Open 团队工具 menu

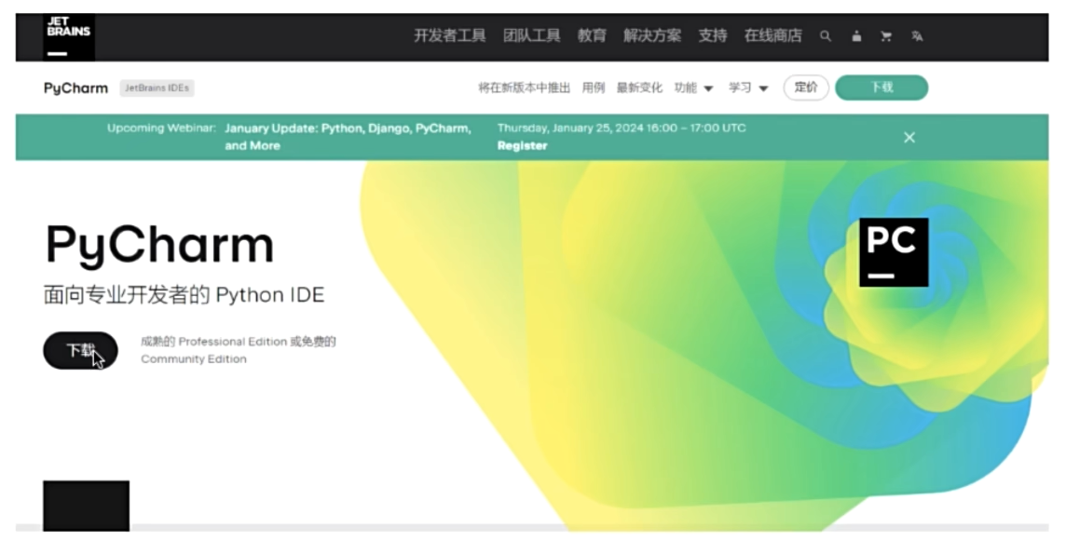pyautogui.click(x=532, y=36)
